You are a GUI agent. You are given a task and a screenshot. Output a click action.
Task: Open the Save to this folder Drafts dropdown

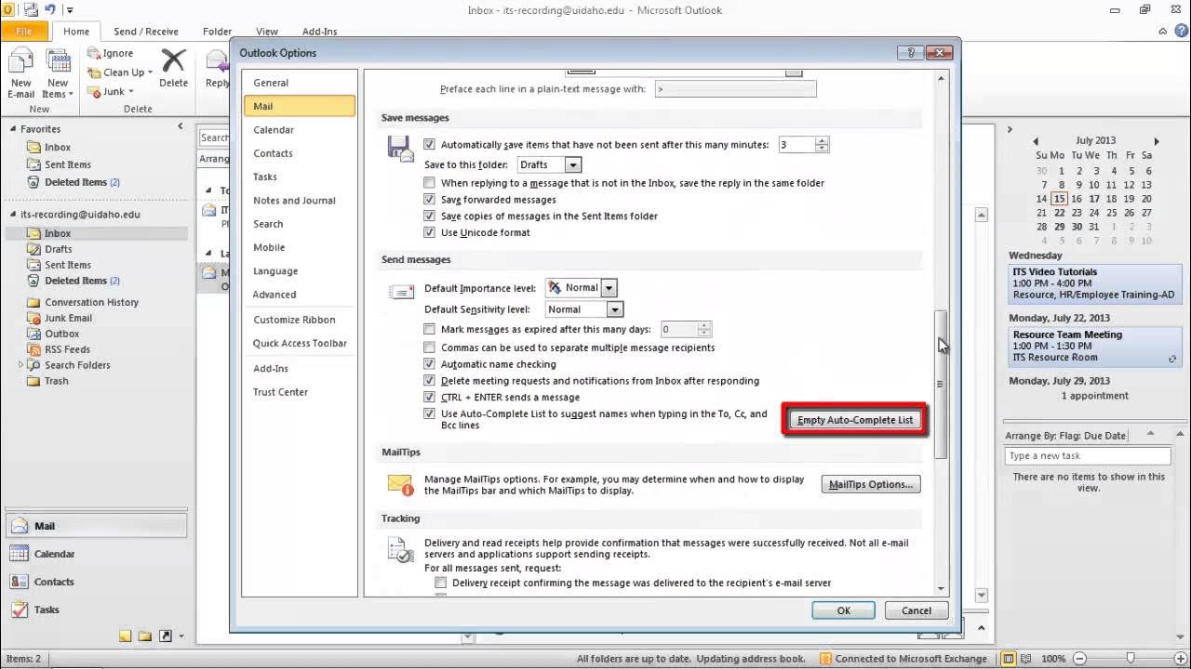(x=572, y=164)
